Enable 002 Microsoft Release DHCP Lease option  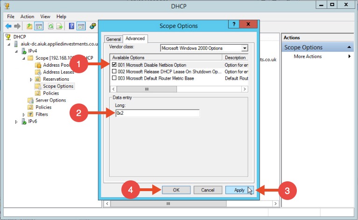(114, 72)
